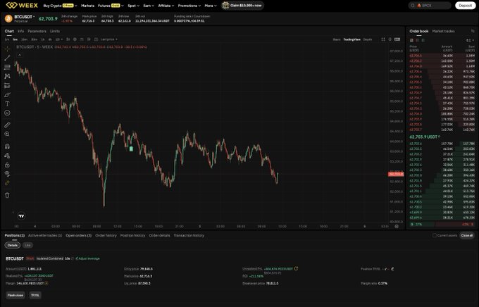479x307 pixels.
Task: Show asks-only order book view
Action: 417,40
